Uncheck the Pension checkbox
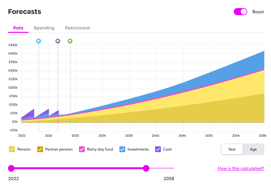271x191 pixels. coord(12,149)
